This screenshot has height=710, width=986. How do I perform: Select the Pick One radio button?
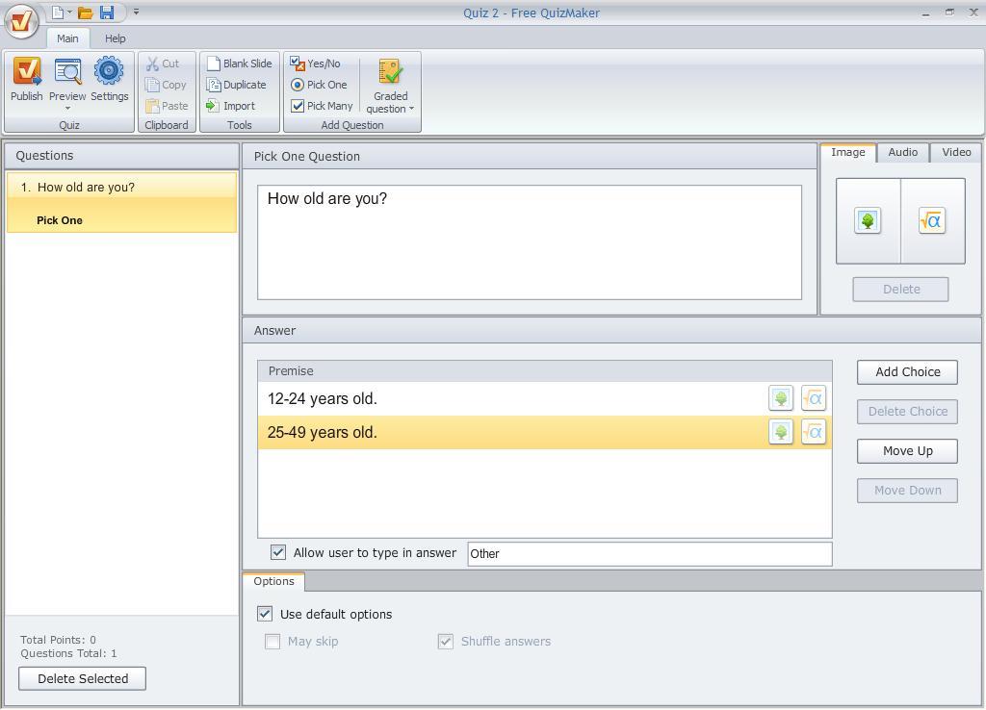[298, 85]
